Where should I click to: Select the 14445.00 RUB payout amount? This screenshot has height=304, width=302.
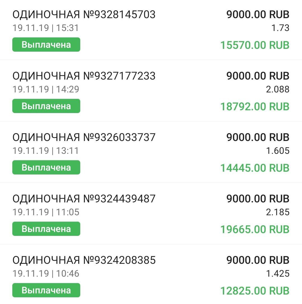(x=255, y=168)
